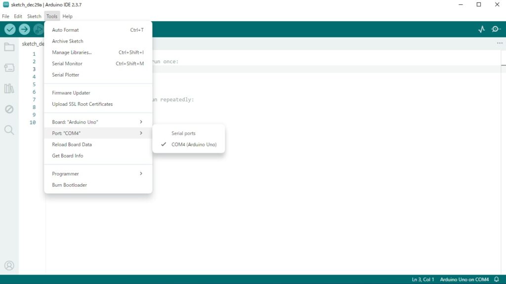Click the Verify sketch checkmark icon
Screen dimensions: 506x284
10,30
